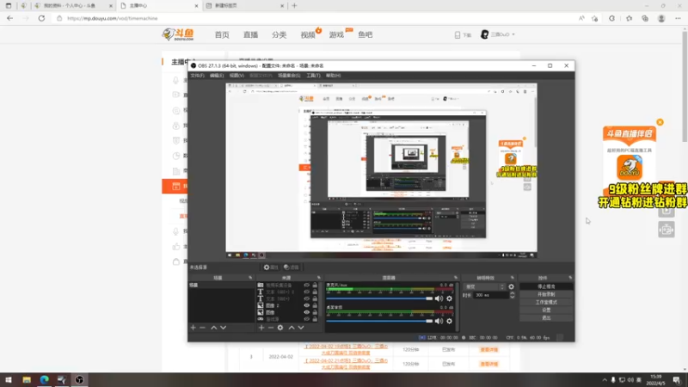Toggle visibility of 视频采集设备 source
688x387 pixels.
coord(307,286)
